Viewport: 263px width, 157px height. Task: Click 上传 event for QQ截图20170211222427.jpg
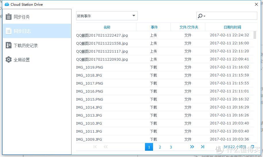(153, 35)
